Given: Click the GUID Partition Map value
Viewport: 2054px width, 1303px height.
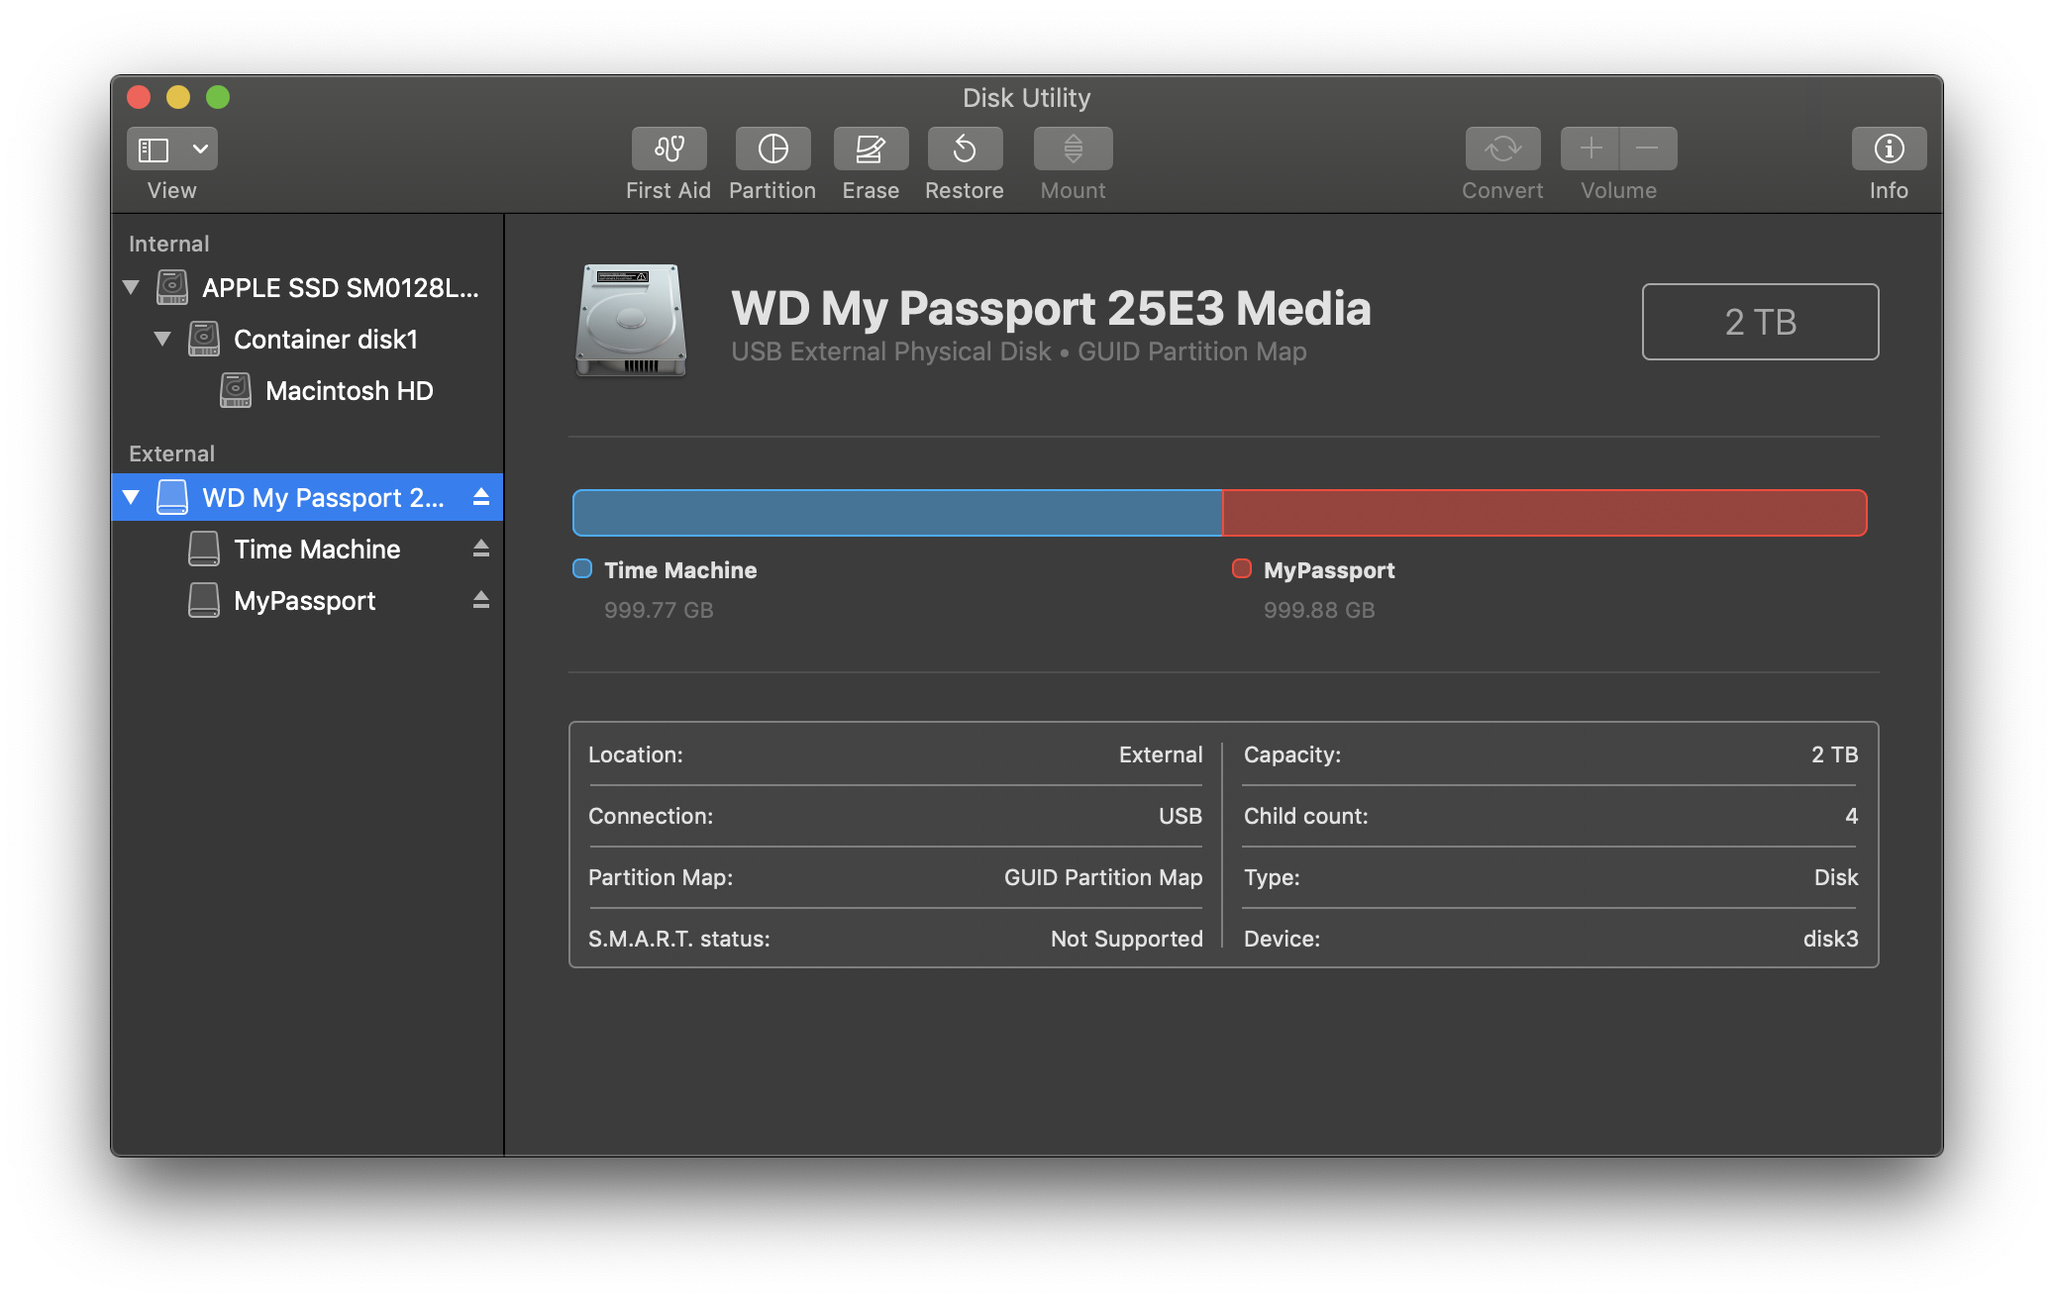Looking at the screenshot, I should point(1103,877).
